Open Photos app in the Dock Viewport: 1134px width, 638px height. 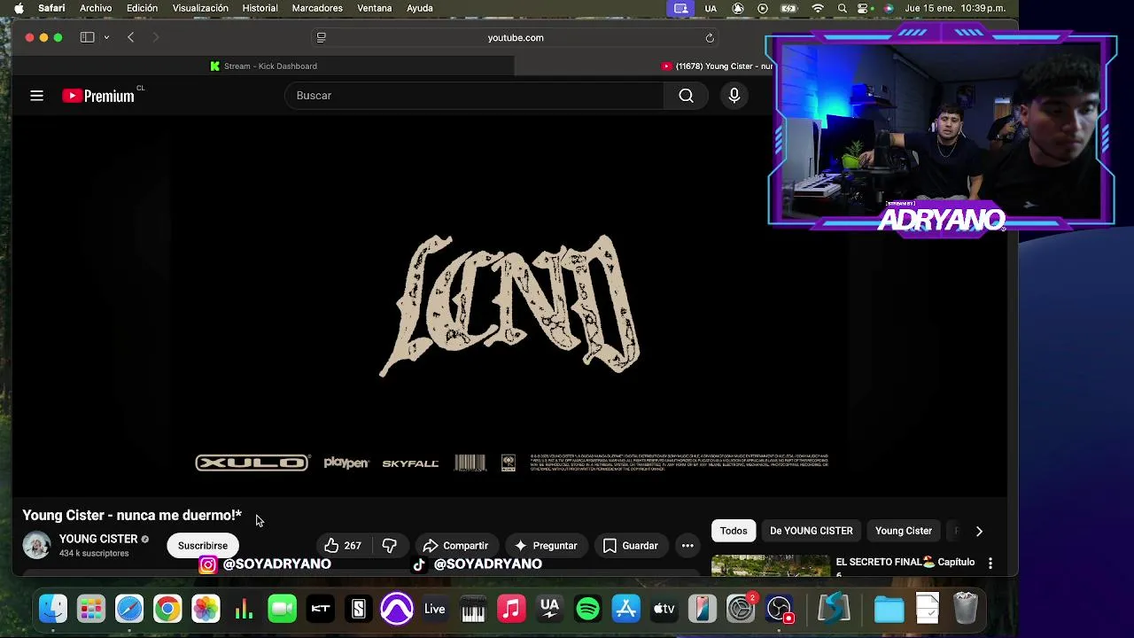206,609
